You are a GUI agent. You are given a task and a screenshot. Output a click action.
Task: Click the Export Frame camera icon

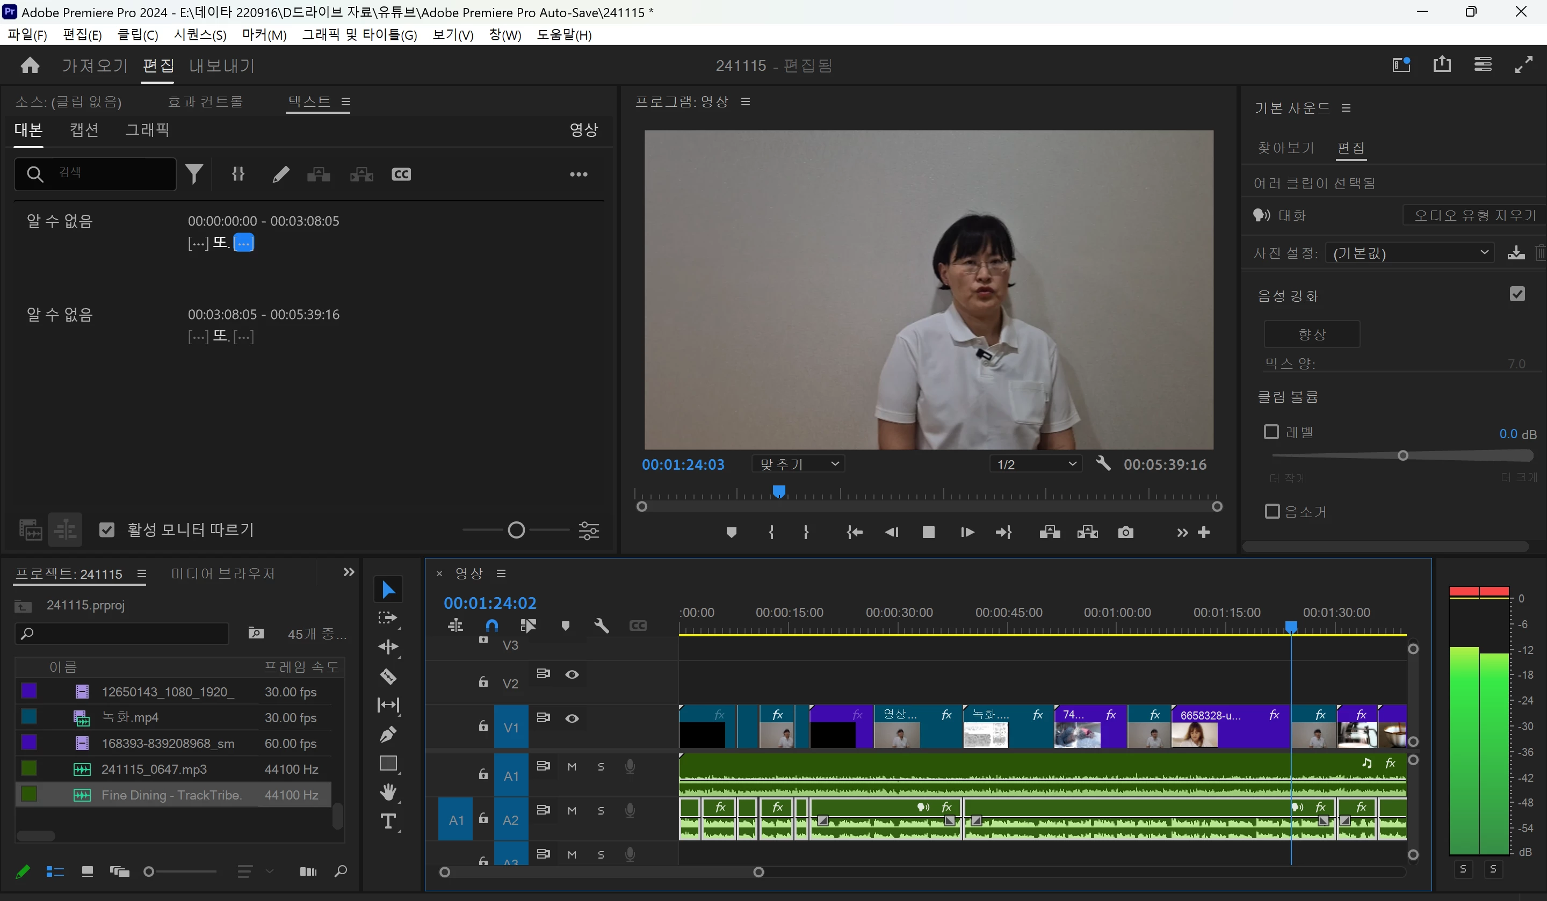1125,532
